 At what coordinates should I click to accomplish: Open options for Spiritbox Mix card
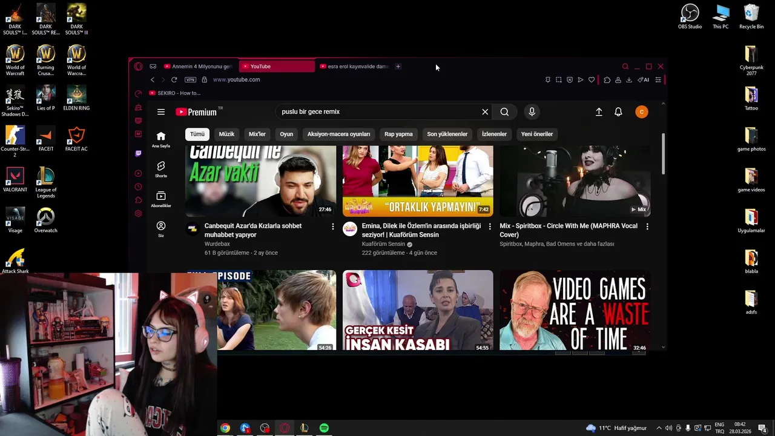647,226
